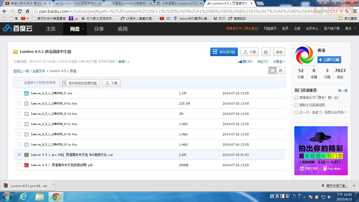Expand the 网盘 nav dropdown
This screenshot has height=202, width=359.
point(83,29)
